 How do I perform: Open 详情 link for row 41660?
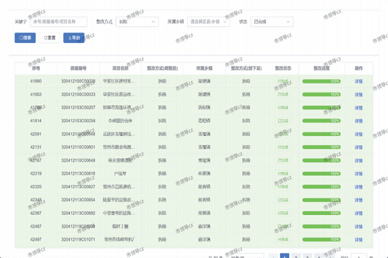358,81
